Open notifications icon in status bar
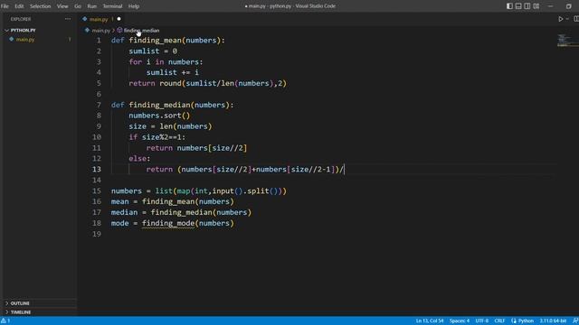This screenshot has width=579, height=325. pyautogui.click(x=575, y=321)
